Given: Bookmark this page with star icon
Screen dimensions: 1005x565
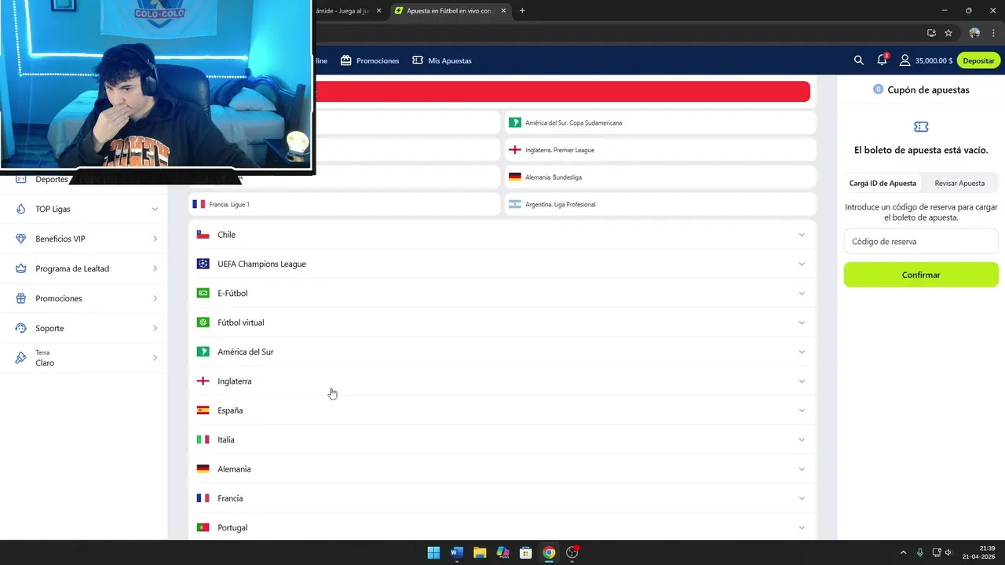Looking at the screenshot, I should [948, 33].
